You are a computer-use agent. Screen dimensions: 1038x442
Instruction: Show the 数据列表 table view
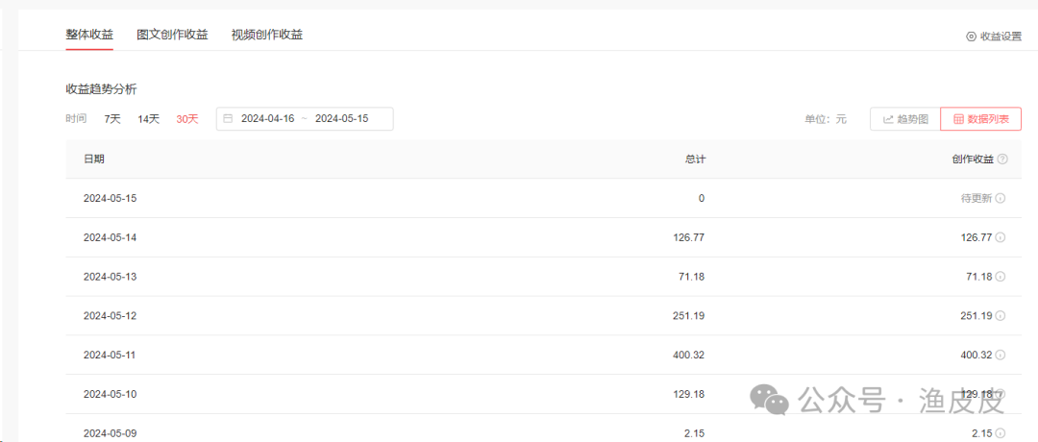tap(980, 119)
